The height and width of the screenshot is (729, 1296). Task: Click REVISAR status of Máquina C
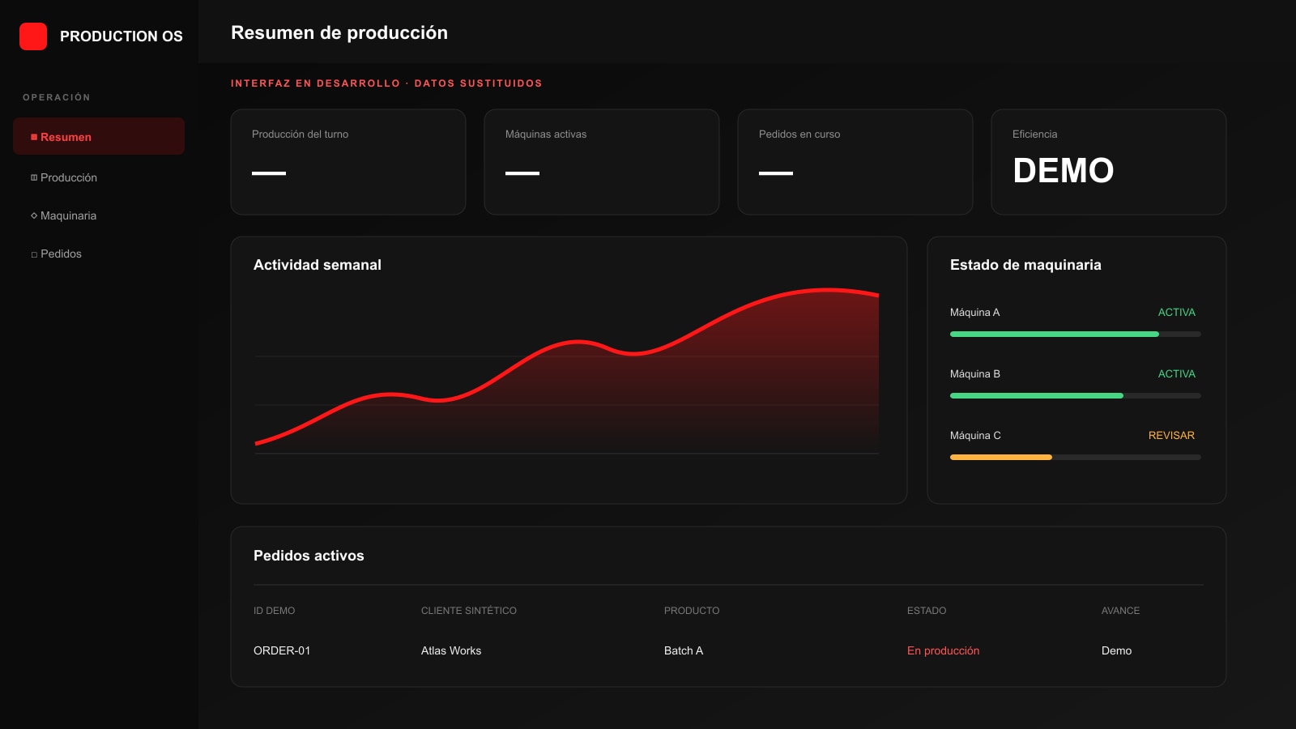(x=1171, y=435)
